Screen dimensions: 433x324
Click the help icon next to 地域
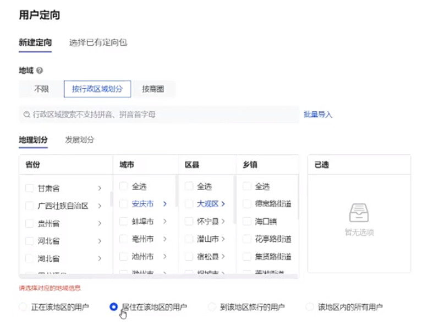pyautogui.click(x=40, y=71)
